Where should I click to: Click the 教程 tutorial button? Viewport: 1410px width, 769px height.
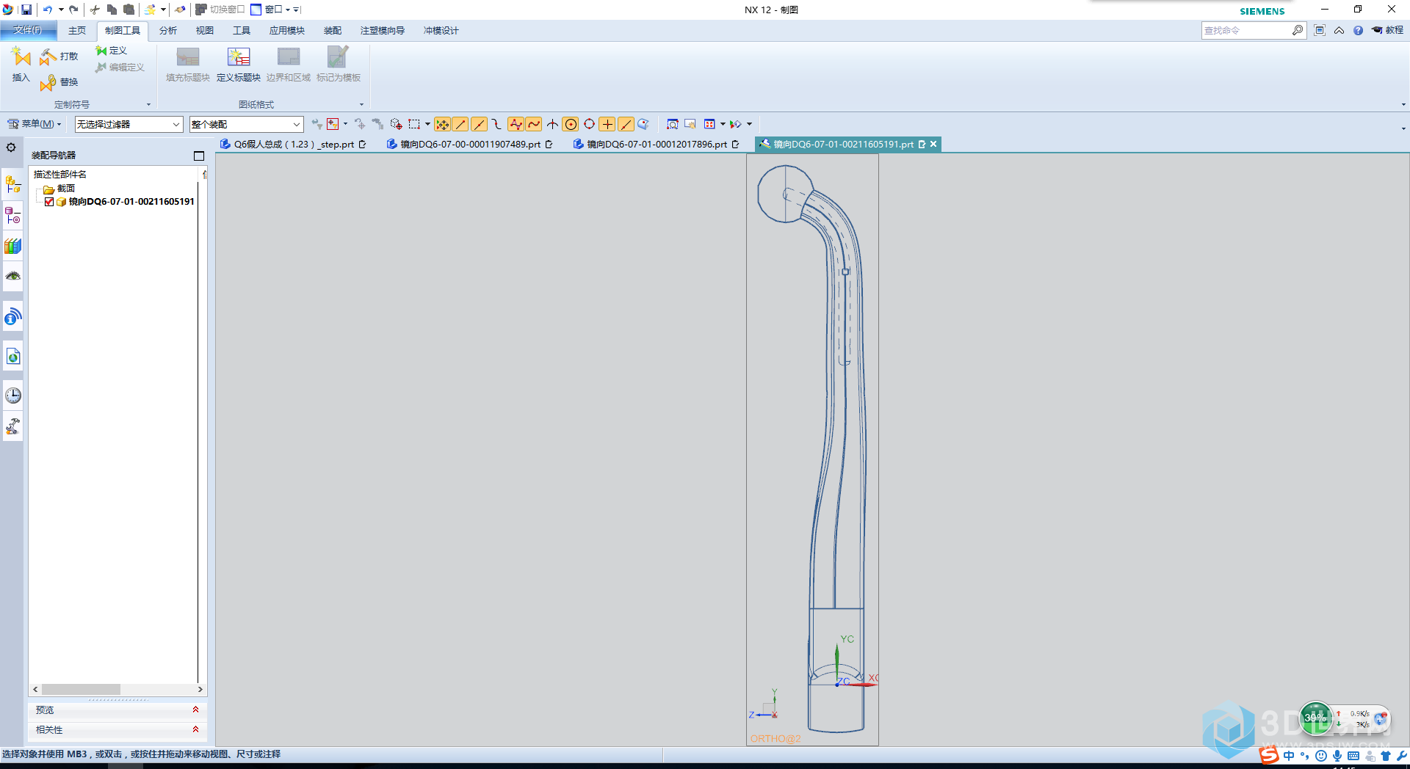1388,30
